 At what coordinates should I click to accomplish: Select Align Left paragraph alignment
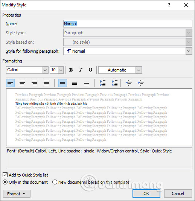pos(10,83)
